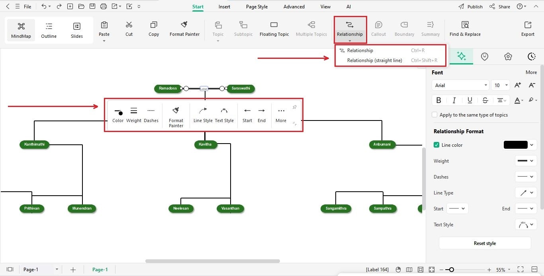Open the hamburger menu icon

pos(18,6)
